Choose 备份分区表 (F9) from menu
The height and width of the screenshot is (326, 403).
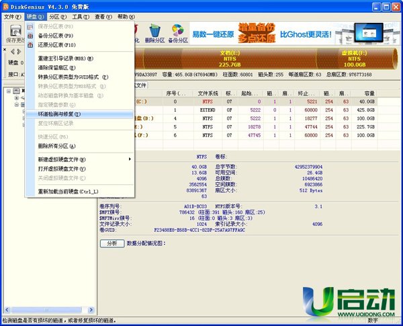click(x=80, y=36)
